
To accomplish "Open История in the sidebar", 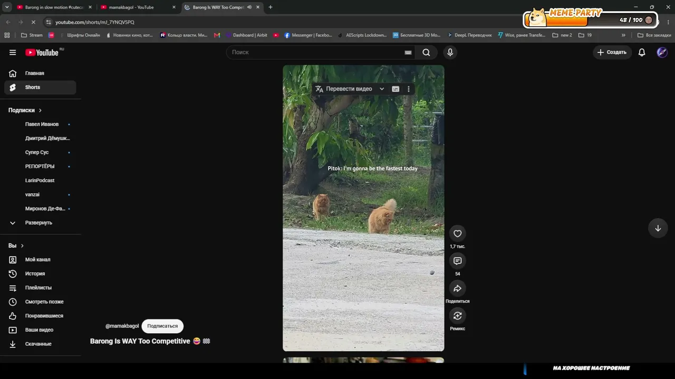I will coord(40,274).
